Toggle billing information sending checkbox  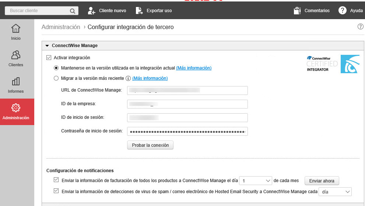56,180
